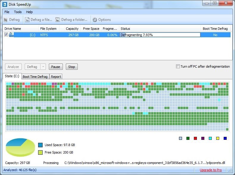Click the yellow legend swatch

point(218,138)
